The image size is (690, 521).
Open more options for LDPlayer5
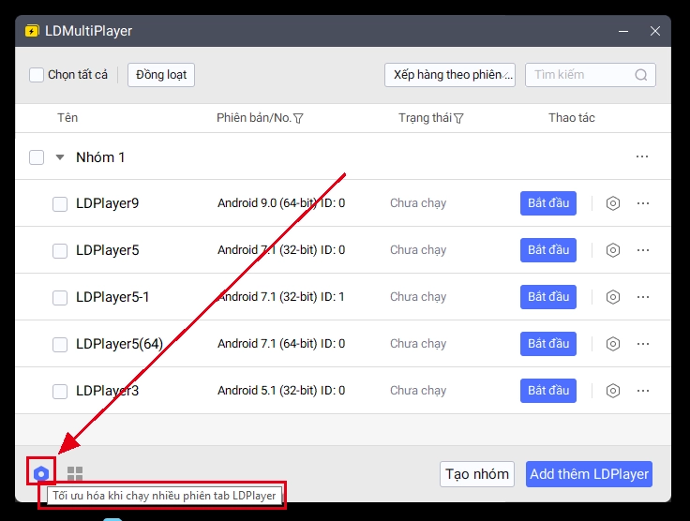point(643,250)
